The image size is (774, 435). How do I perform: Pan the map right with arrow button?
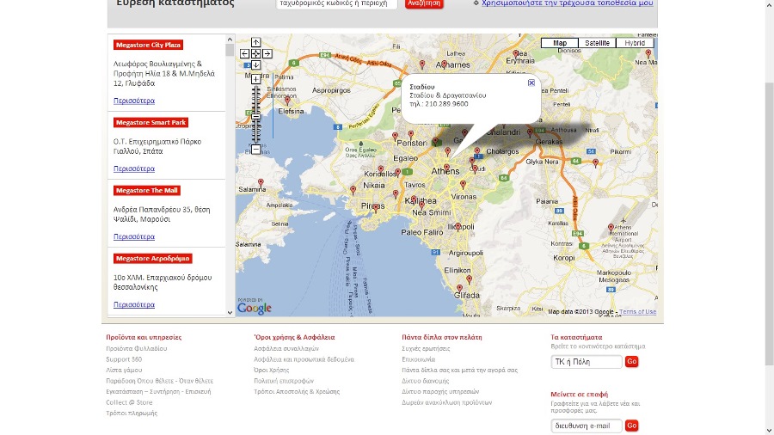point(267,54)
